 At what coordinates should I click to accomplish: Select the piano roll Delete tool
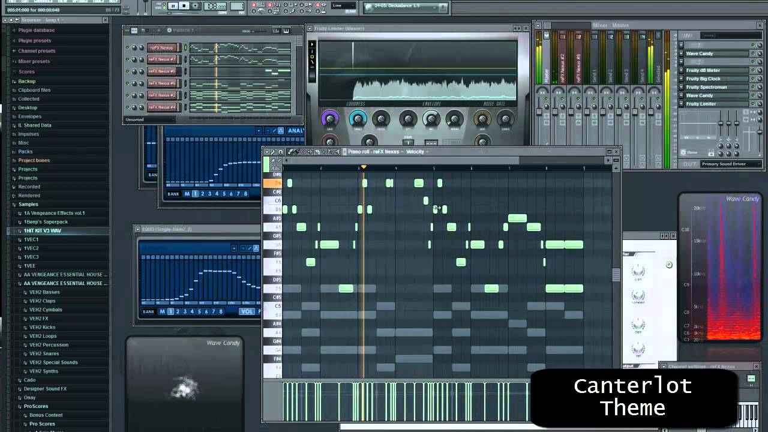click(x=303, y=152)
